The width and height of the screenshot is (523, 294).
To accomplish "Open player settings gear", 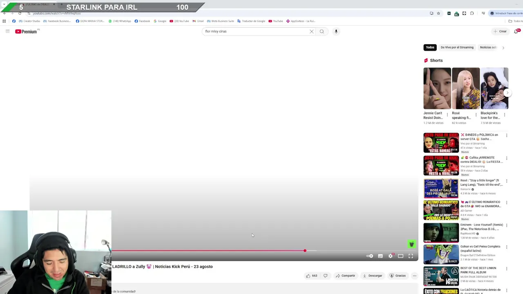I will [391, 256].
